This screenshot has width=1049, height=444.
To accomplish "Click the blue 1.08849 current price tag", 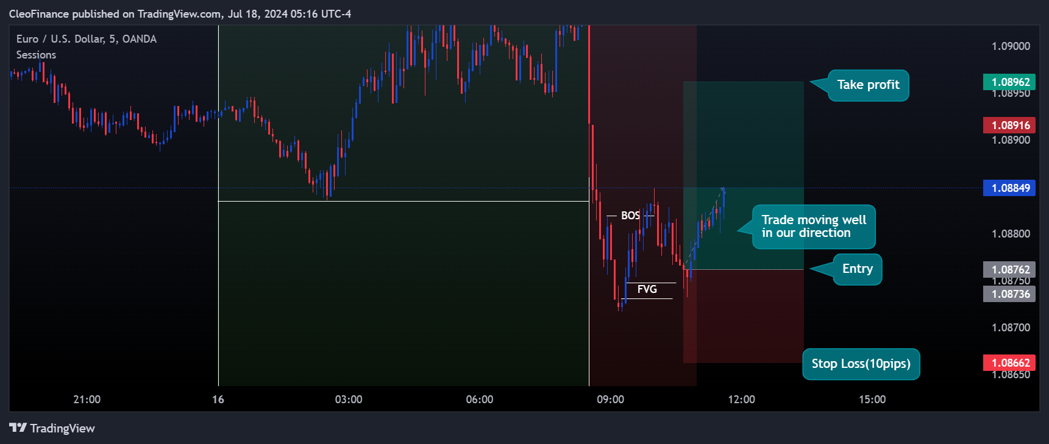I will (x=1009, y=188).
